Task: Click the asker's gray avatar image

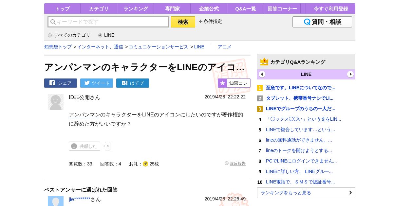Action: pyautogui.click(x=56, y=102)
